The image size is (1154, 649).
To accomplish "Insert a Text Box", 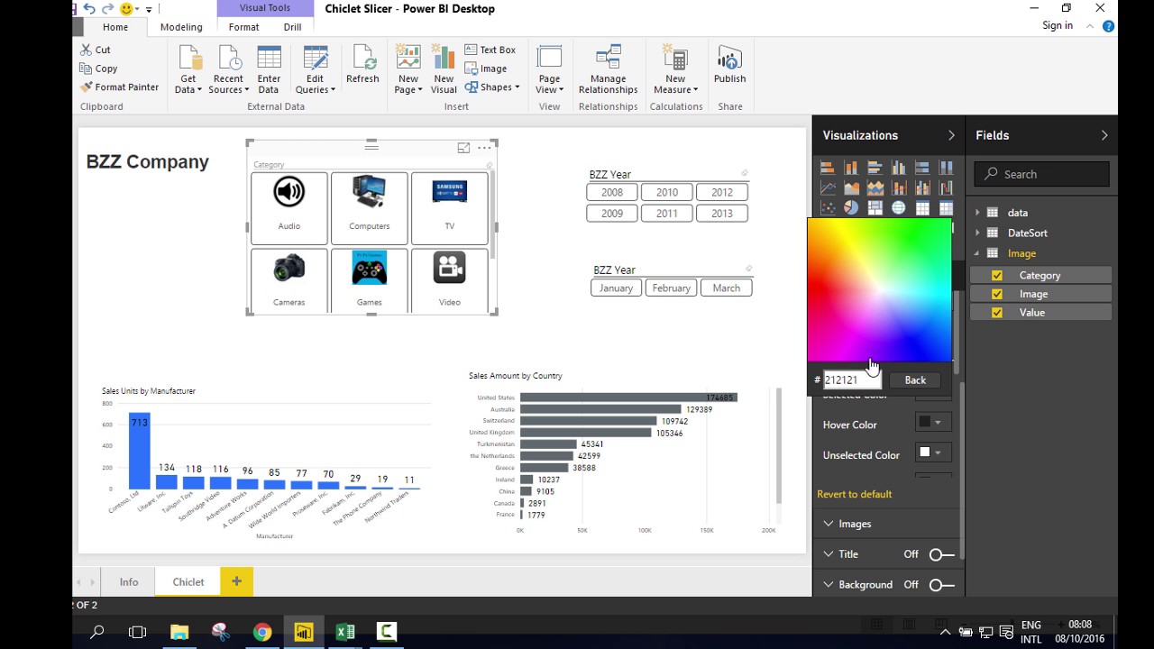I will (490, 50).
